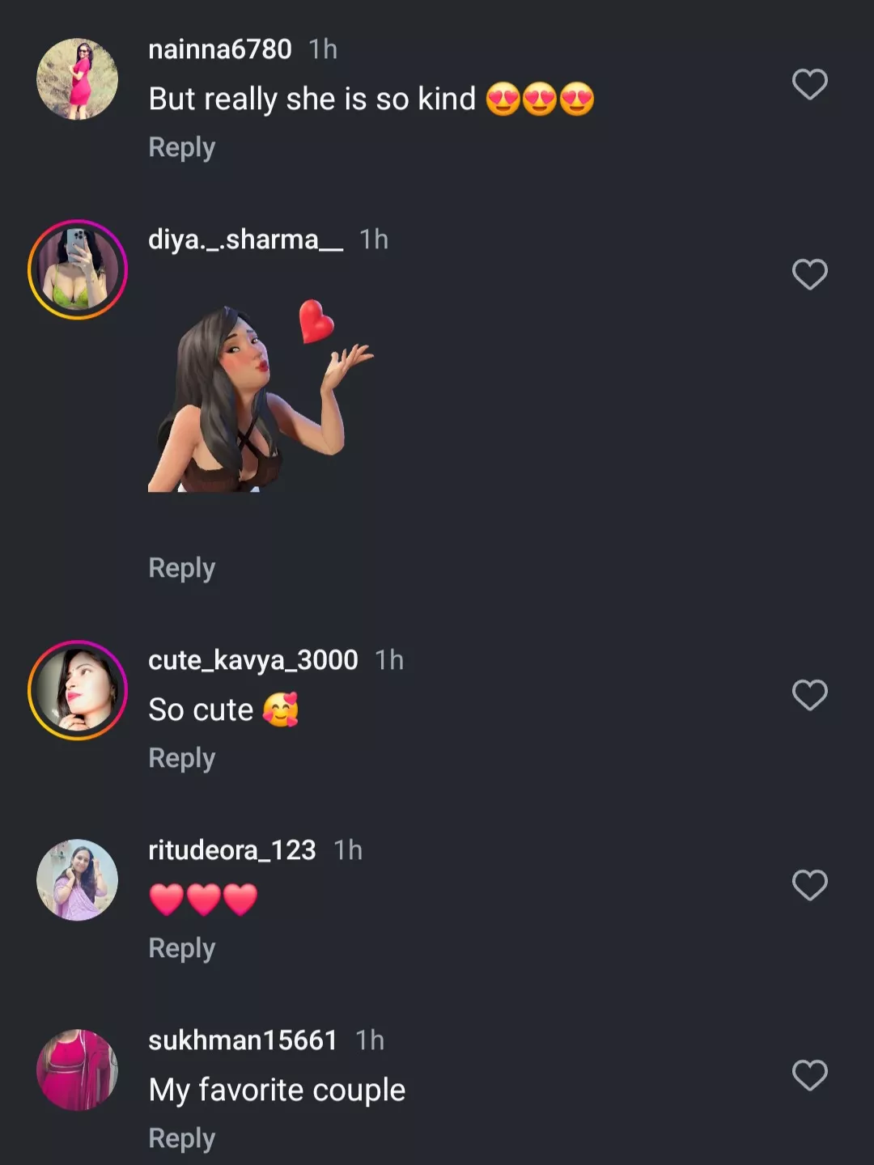Reply to nainna6780's comment
This screenshot has width=874, height=1165.
click(182, 147)
